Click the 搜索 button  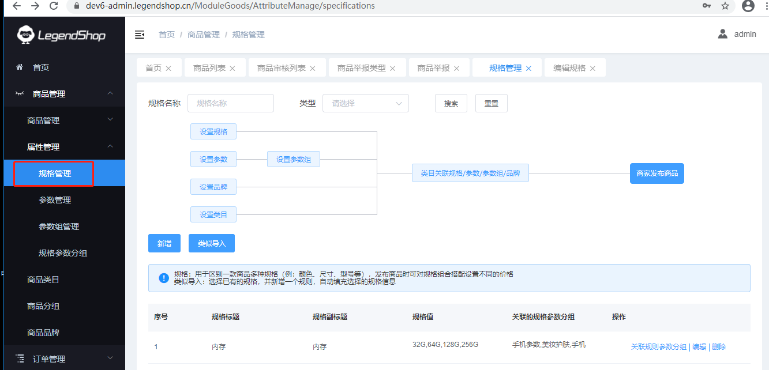point(451,103)
